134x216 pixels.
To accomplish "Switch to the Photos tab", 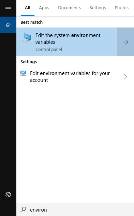I will pyautogui.click(x=121, y=8).
